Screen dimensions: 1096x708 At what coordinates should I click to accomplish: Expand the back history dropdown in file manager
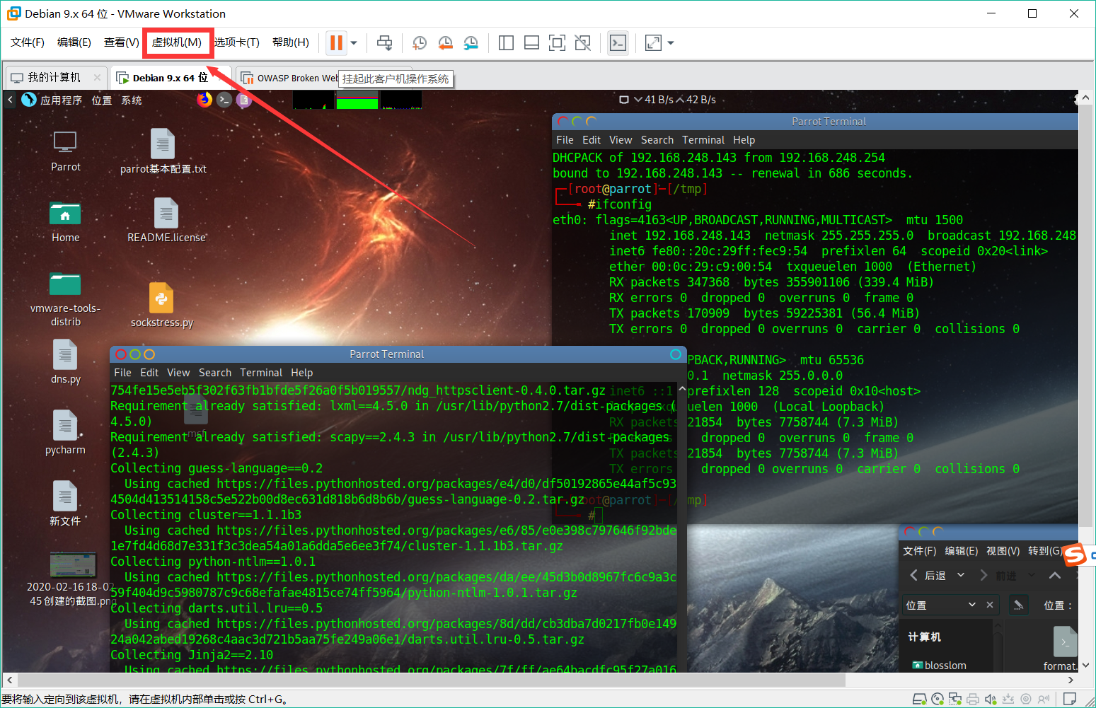961,575
